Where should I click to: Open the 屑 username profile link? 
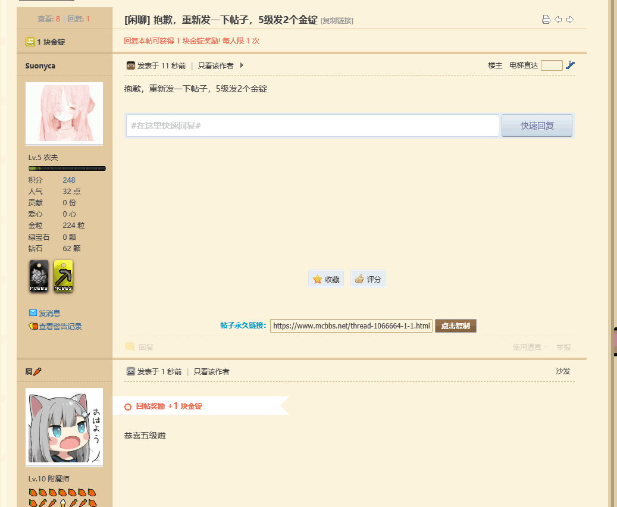click(x=29, y=371)
